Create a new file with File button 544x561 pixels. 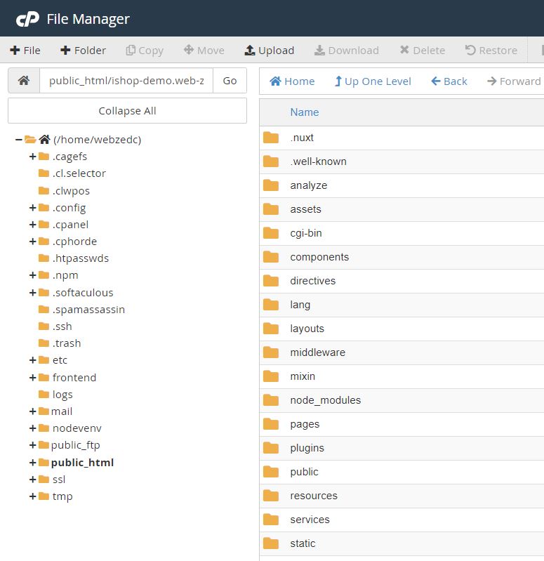coord(25,51)
